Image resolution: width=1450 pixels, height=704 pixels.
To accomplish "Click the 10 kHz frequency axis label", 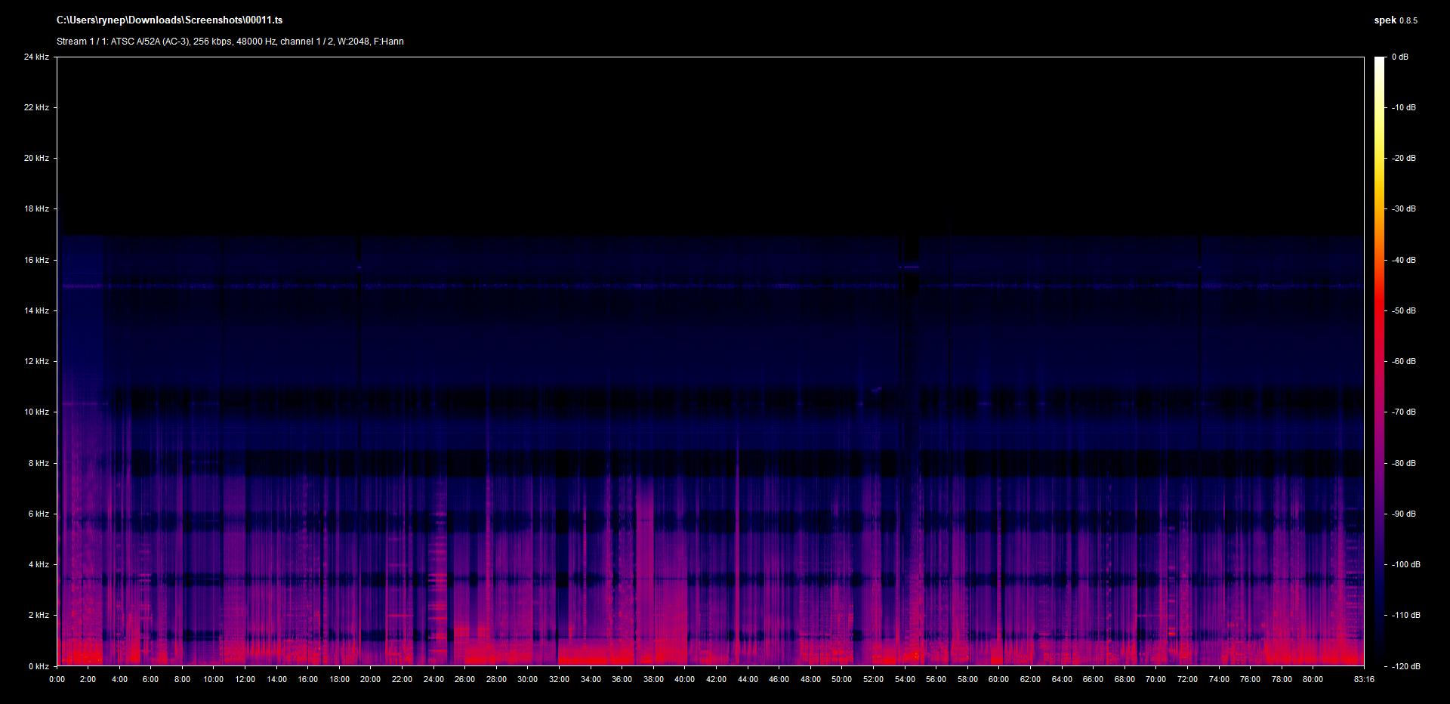I will (x=36, y=412).
